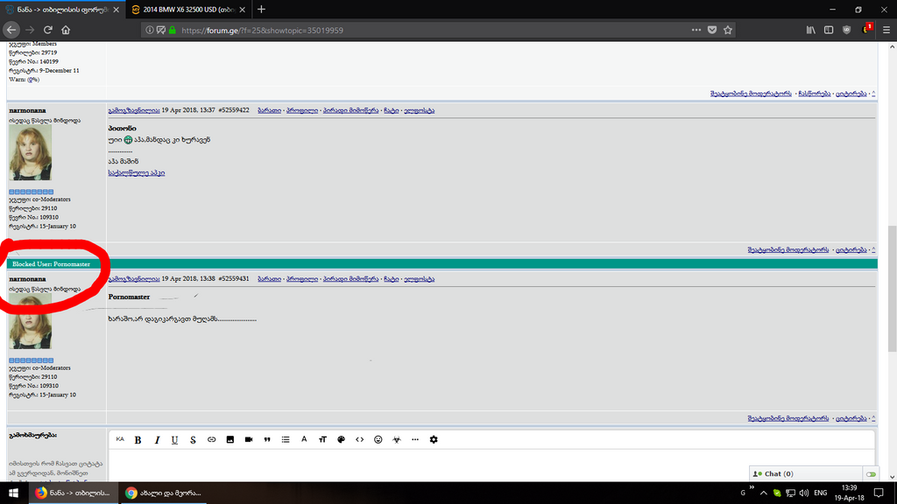Click into the reply text area
This screenshot has width=897, height=504.
click(x=491, y=464)
